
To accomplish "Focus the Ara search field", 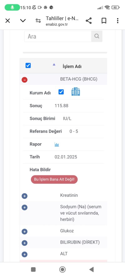I will (x=58, y=36).
